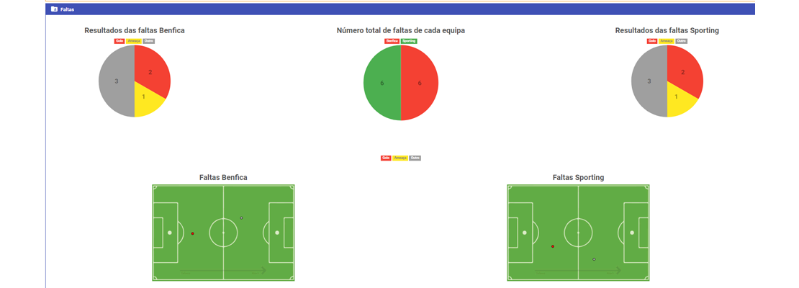Image resolution: width=799 pixels, height=288 pixels.
Task: Toggle Golo legend in Benfica results chart
Action: (x=119, y=41)
